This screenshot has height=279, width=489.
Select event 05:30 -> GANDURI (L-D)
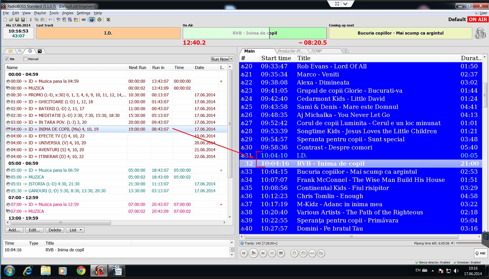pos(116,190)
